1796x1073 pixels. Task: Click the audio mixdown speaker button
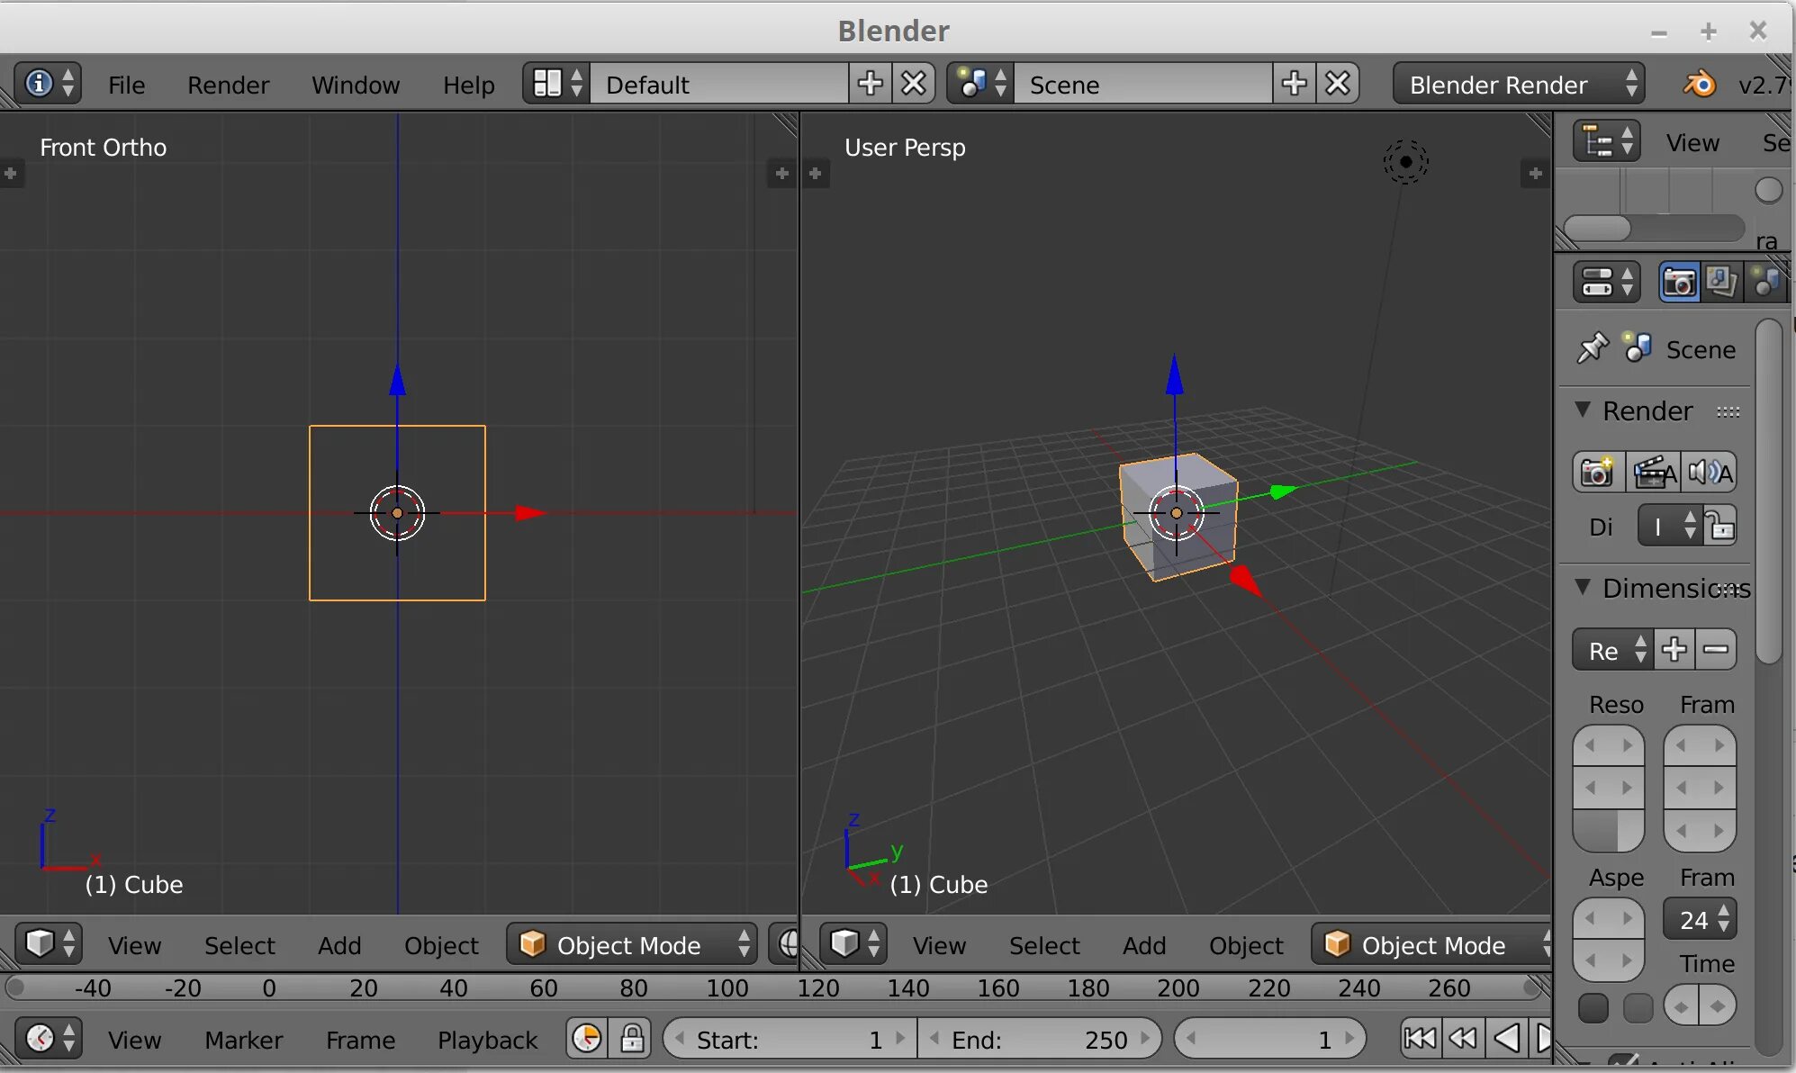click(1709, 473)
